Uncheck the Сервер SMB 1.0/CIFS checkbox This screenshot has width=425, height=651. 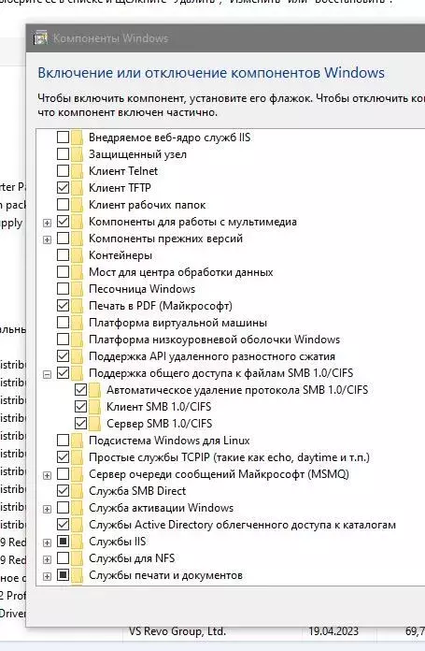81,424
